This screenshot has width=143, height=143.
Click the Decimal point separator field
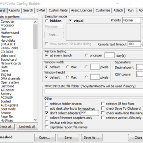pos(140,68)
